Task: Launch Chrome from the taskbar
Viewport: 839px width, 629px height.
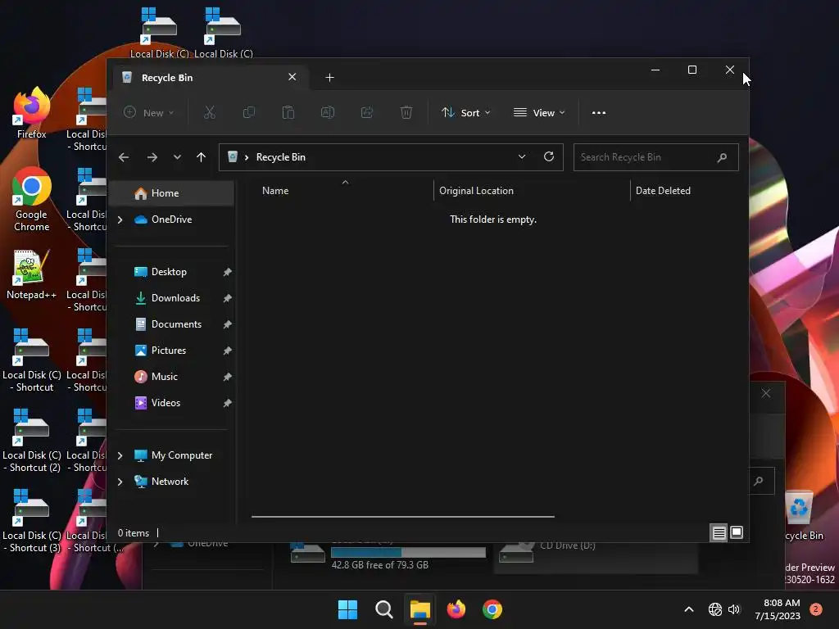Action: (492, 609)
